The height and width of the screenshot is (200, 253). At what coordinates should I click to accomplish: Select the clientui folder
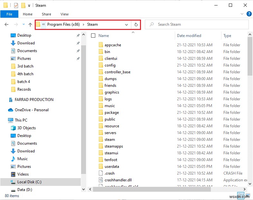[x=111, y=59]
